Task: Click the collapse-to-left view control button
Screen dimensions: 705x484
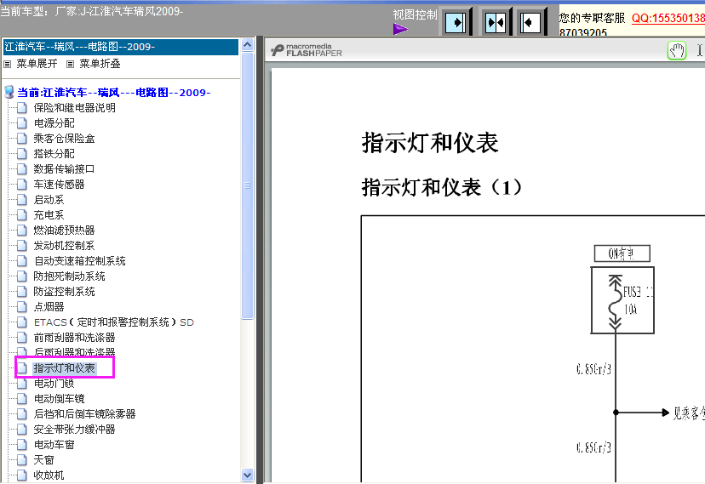Action: 530,22
